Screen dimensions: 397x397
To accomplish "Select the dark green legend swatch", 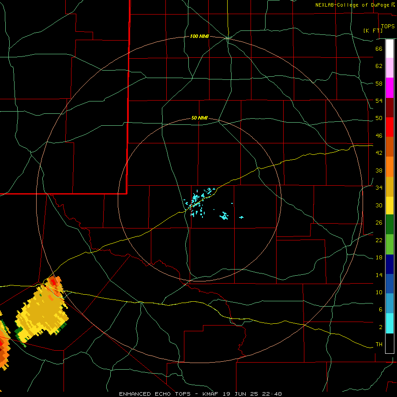I will (x=390, y=225).
